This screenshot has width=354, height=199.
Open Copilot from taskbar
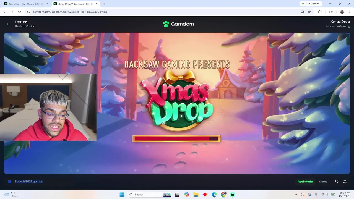[187, 195]
